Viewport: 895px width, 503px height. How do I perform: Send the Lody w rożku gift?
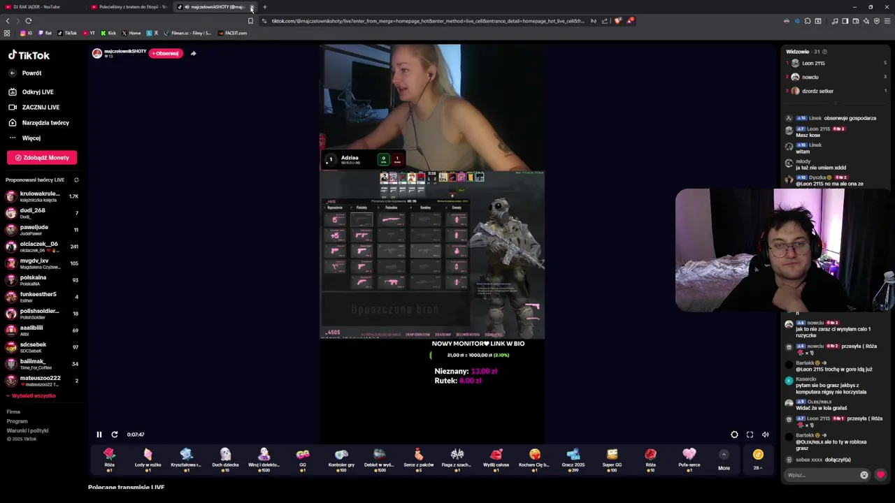pyautogui.click(x=148, y=460)
